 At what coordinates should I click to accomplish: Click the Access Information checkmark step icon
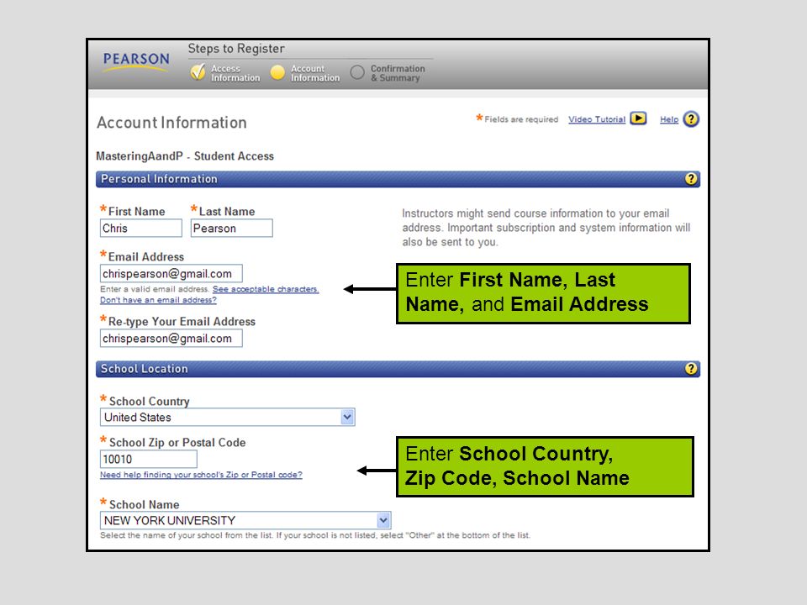tap(198, 72)
